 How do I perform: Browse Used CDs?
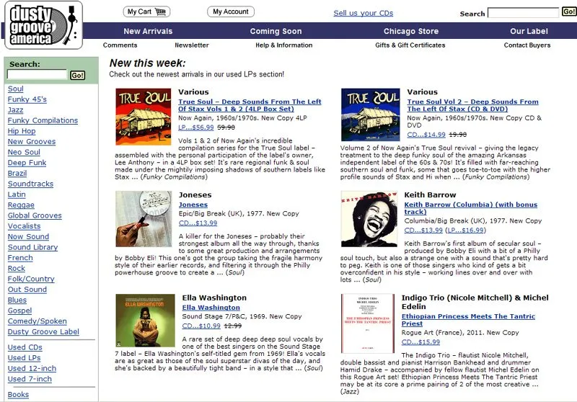point(25,348)
